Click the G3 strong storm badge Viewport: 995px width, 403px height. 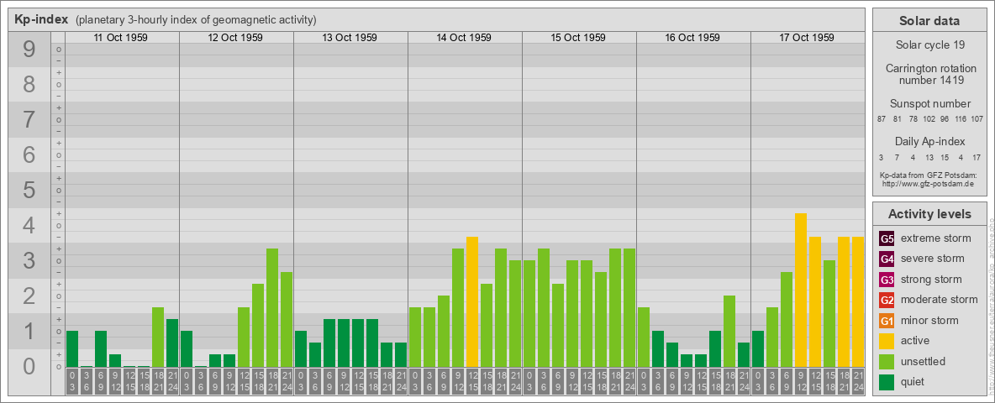pyautogui.click(x=887, y=280)
